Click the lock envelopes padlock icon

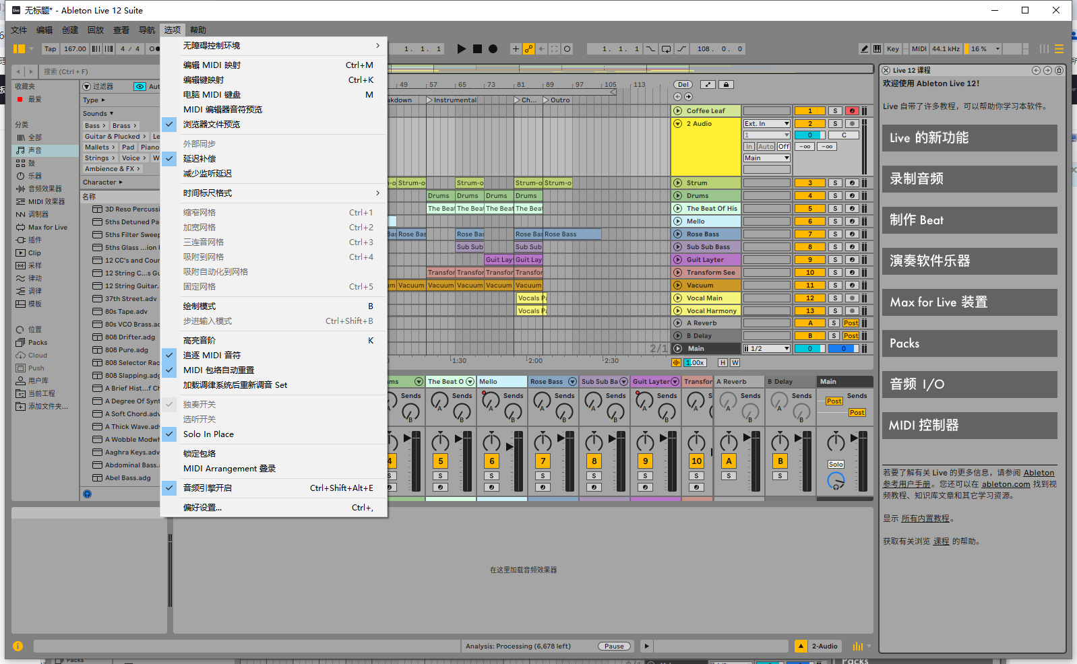(726, 85)
